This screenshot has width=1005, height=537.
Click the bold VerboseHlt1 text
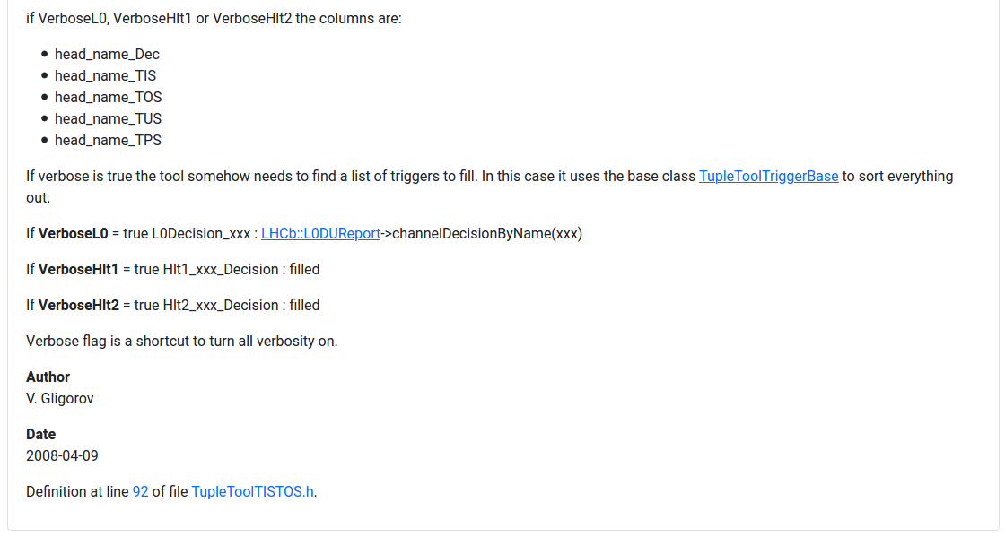point(78,270)
